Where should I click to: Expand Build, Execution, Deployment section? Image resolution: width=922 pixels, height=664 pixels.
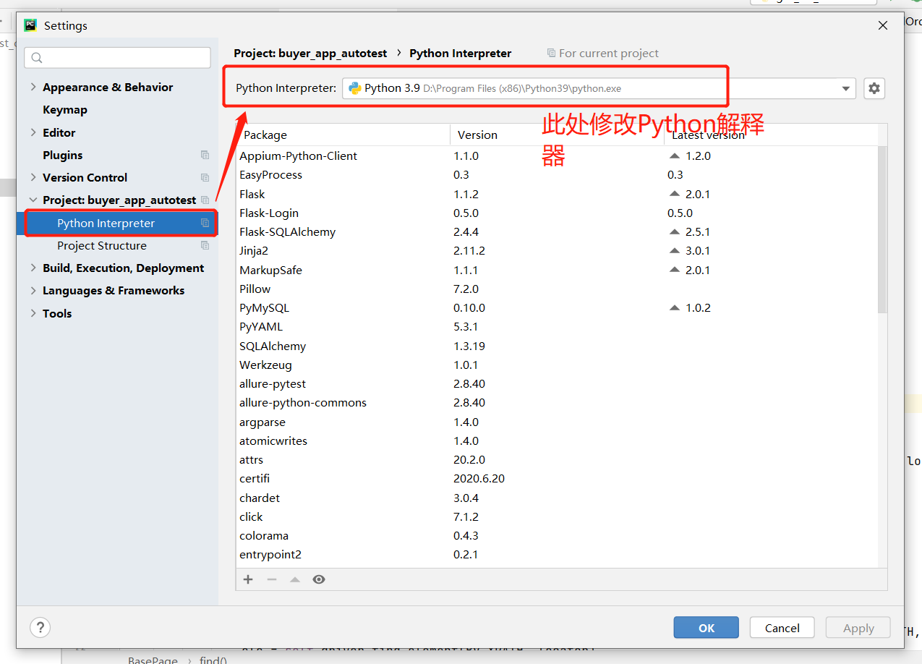point(33,268)
